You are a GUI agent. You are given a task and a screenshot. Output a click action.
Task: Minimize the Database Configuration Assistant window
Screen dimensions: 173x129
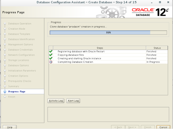(152, 2)
